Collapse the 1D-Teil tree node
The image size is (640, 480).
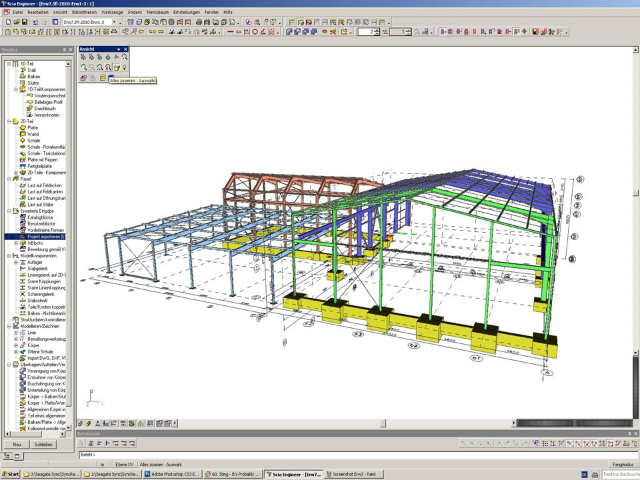click(x=9, y=63)
